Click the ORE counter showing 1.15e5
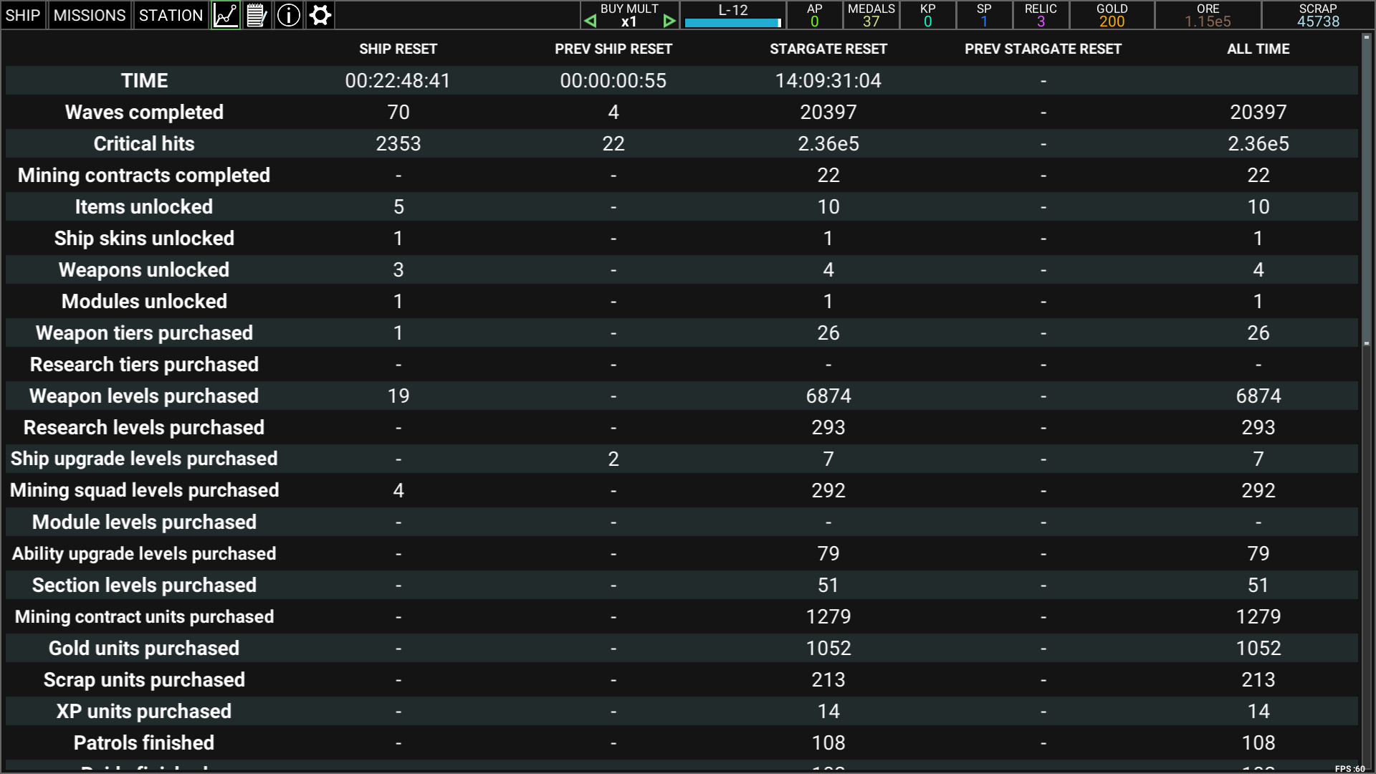 [x=1208, y=15]
